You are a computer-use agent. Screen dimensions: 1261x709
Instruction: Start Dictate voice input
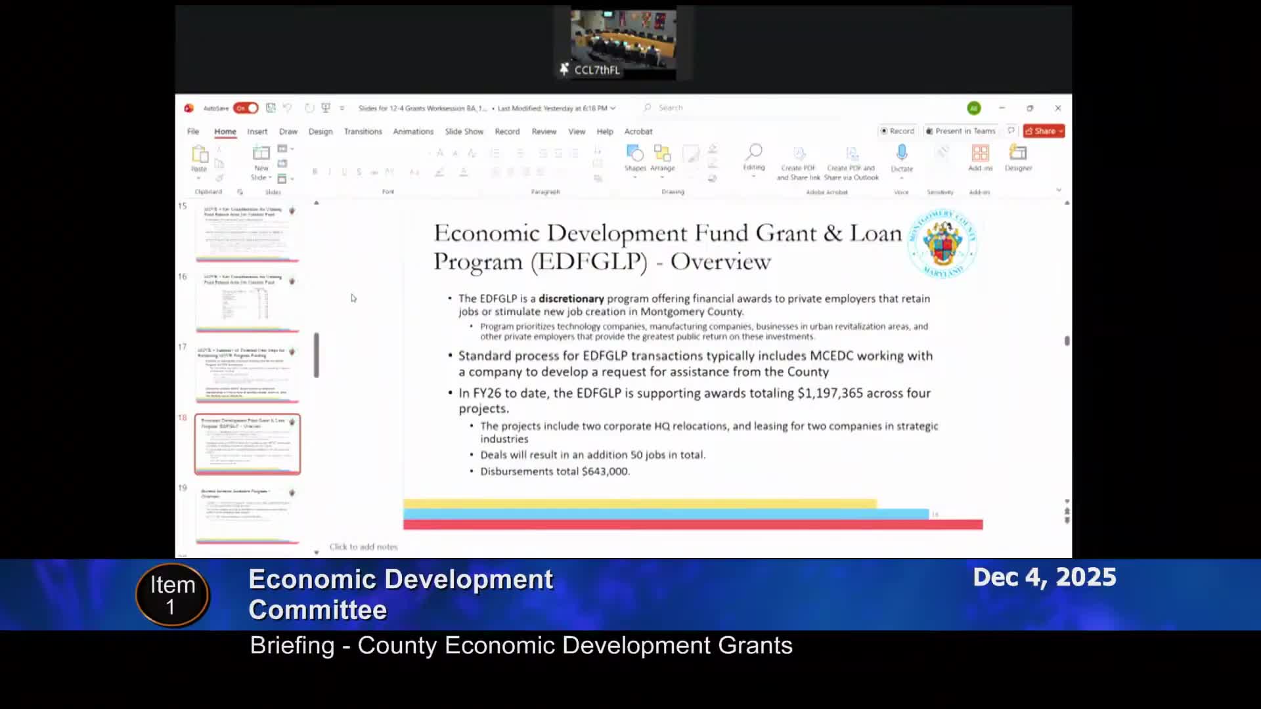coord(902,158)
